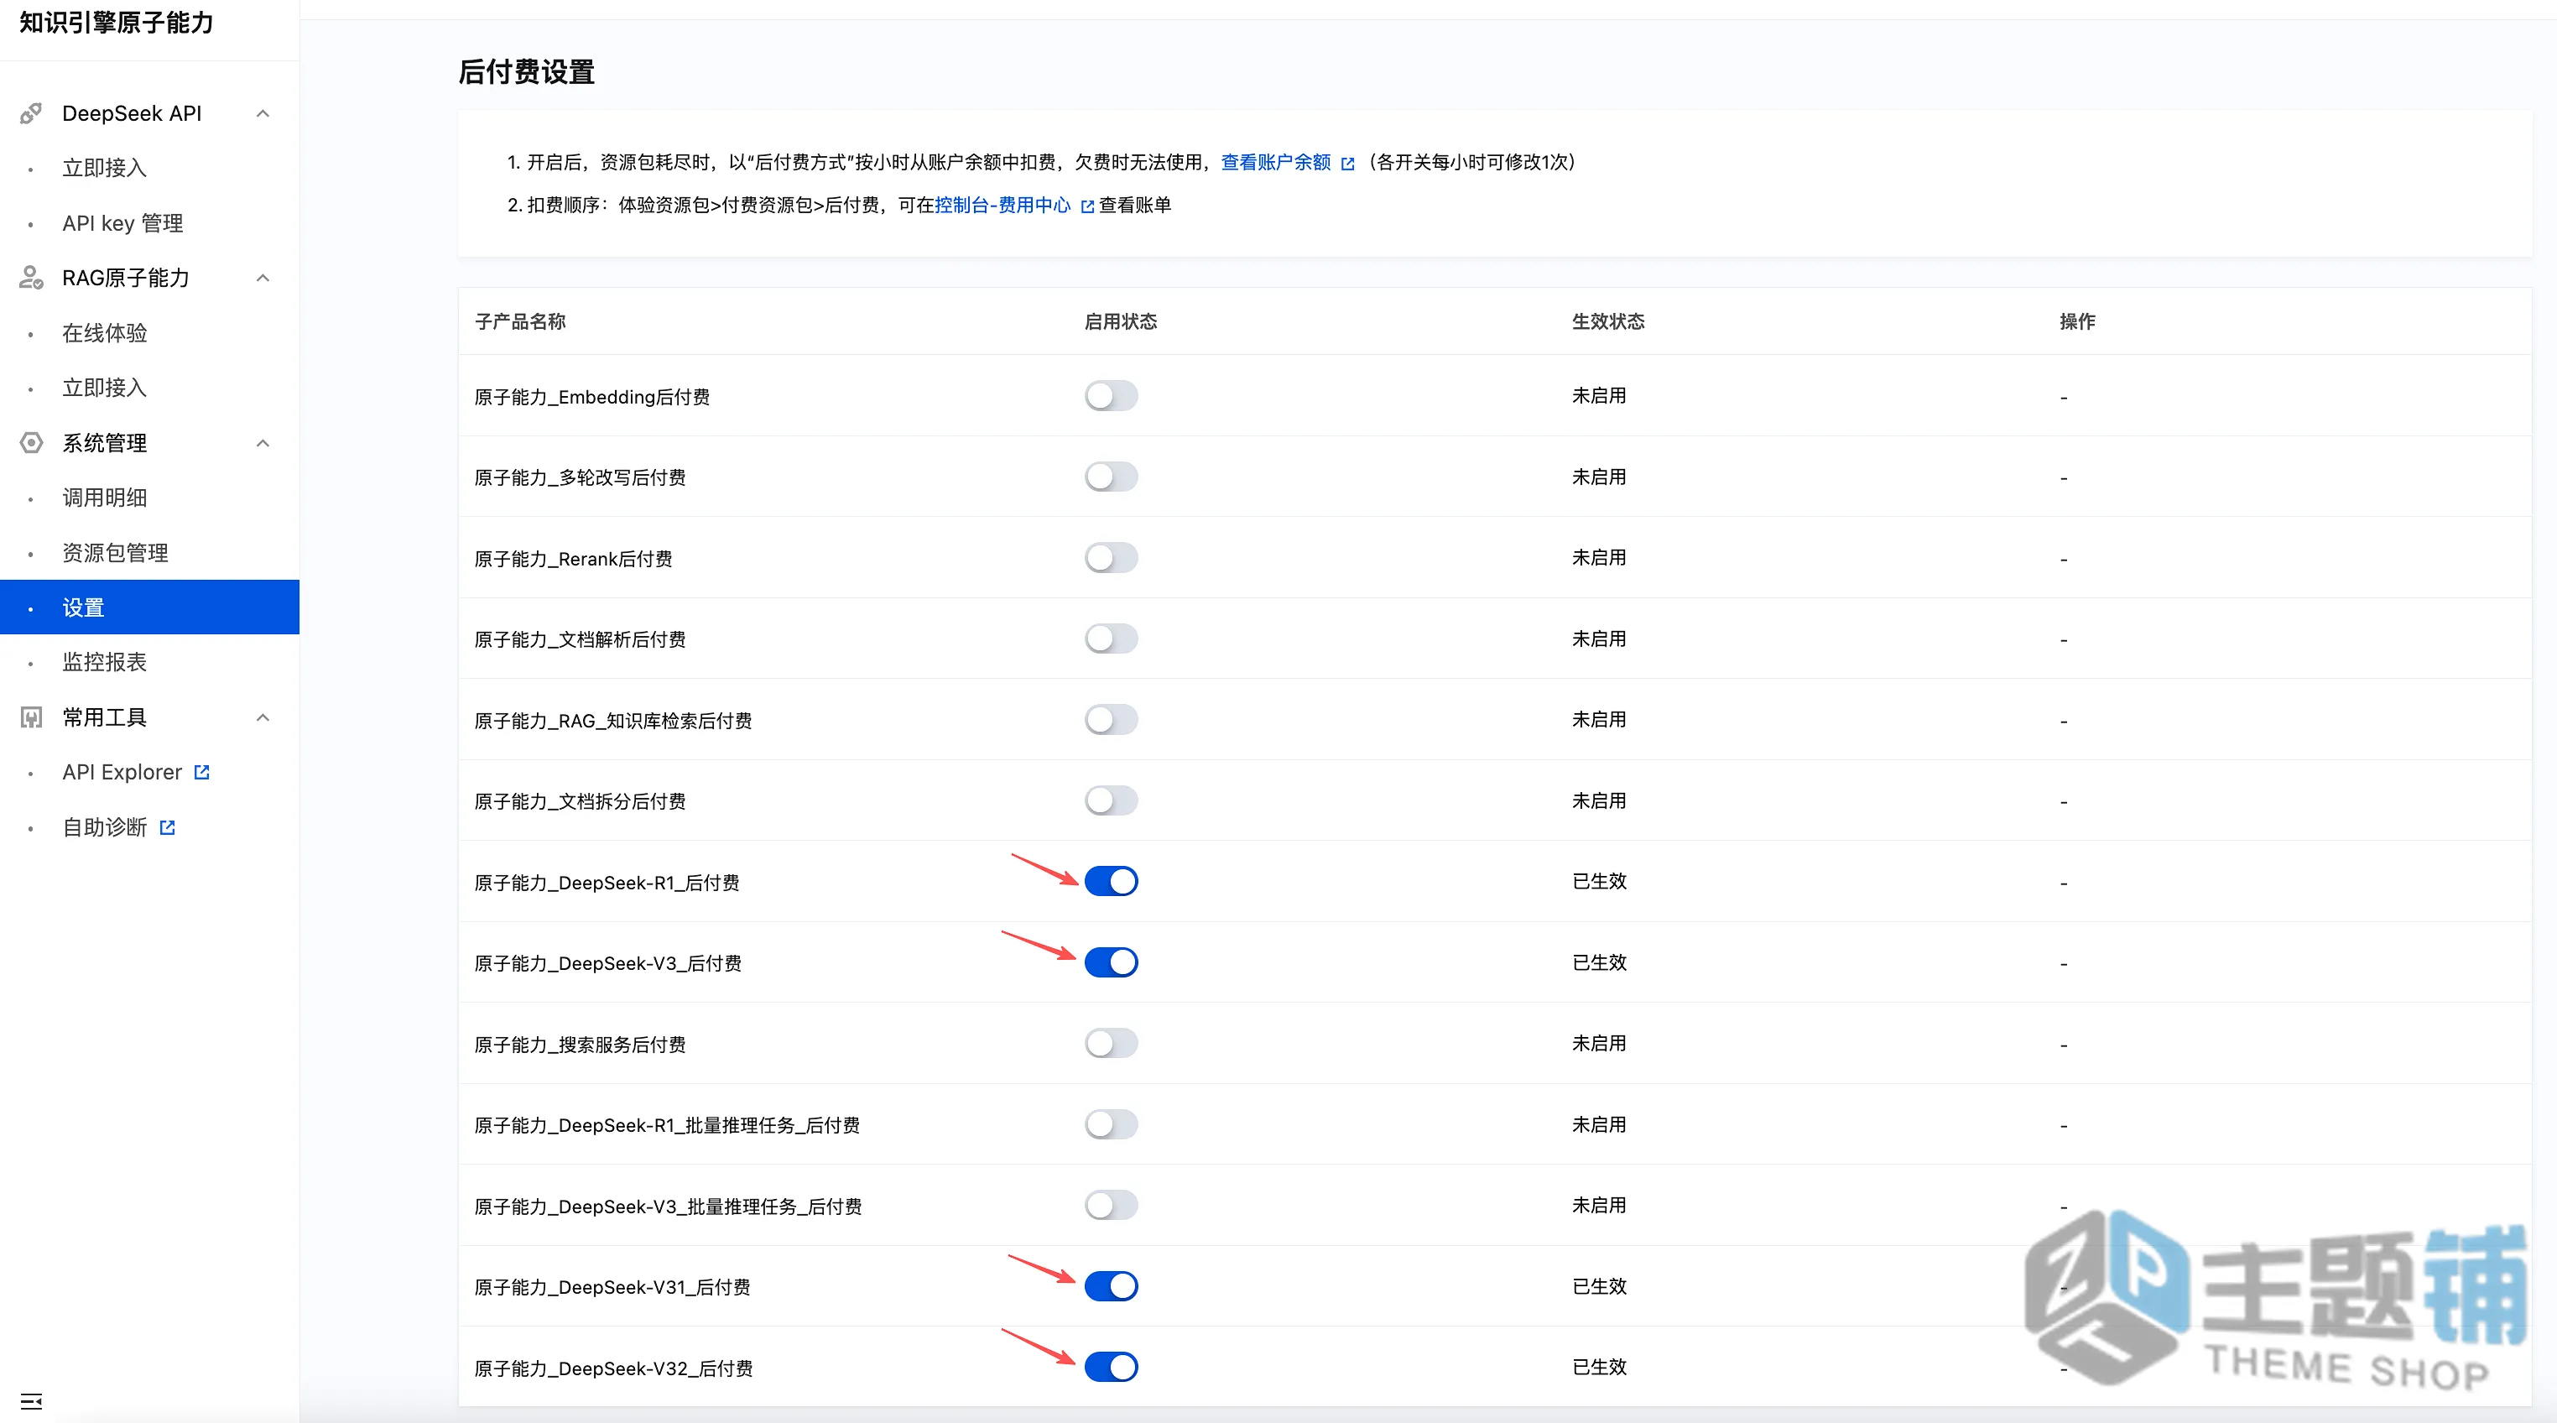Screen dimensions: 2557x1423
Task: Click 原子能力_Embedding后付费 product name
Action: click(591, 397)
